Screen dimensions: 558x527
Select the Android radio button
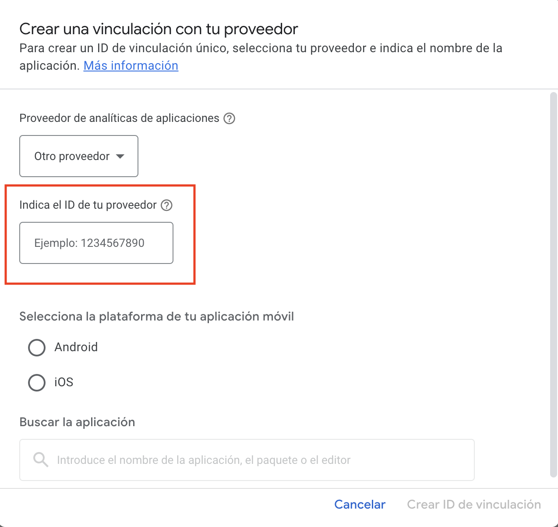[x=37, y=348]
